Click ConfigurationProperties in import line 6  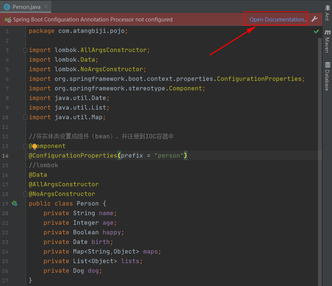(x=259, y=79)
